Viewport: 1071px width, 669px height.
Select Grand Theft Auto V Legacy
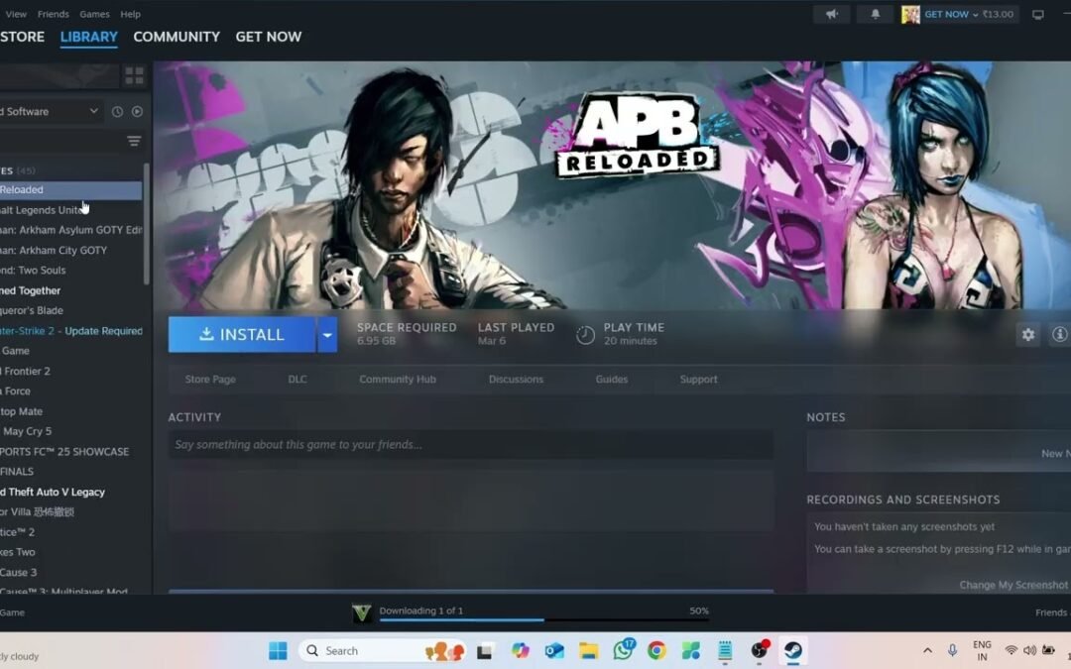click(53, 492)
